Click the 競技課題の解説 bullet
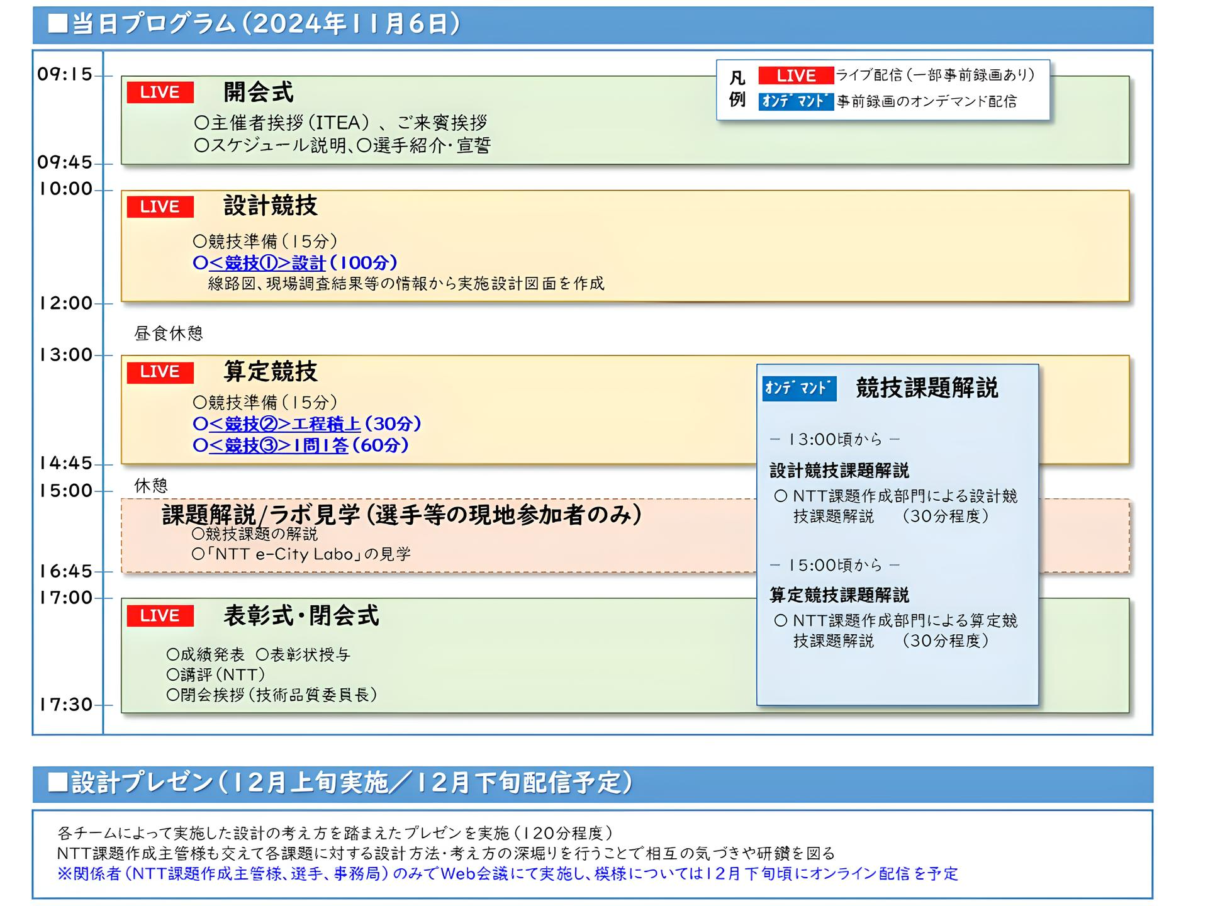Viewport: 1208px width, 906px height. click(x=255, y=535)
